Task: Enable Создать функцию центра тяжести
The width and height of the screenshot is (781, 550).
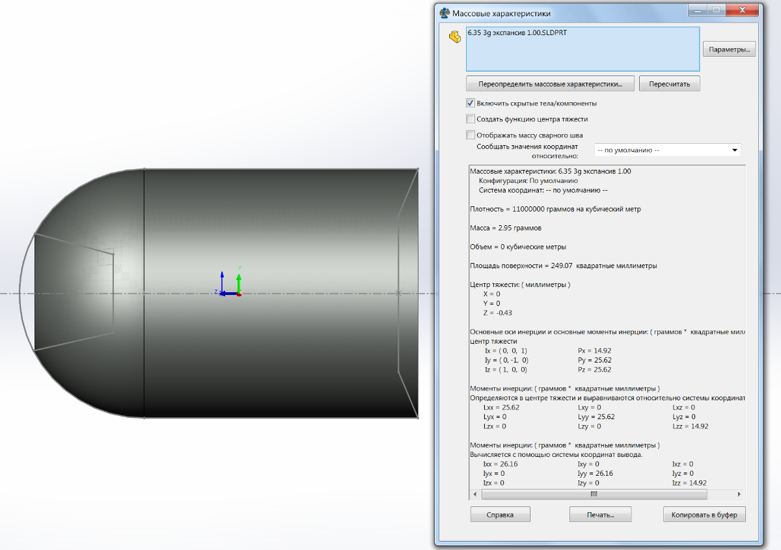Action: 471,119
